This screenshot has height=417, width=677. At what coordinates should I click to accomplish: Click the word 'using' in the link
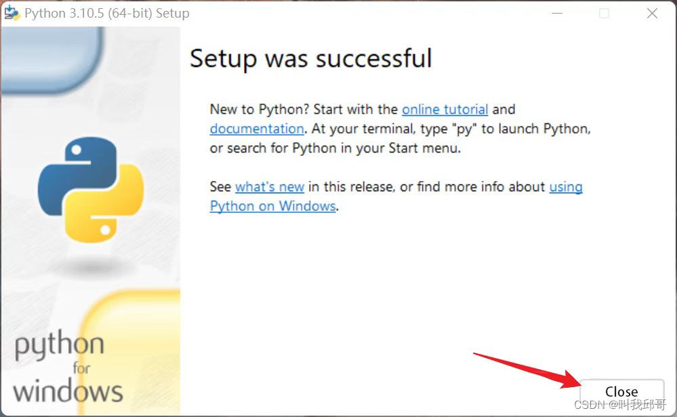coord(565,186)
